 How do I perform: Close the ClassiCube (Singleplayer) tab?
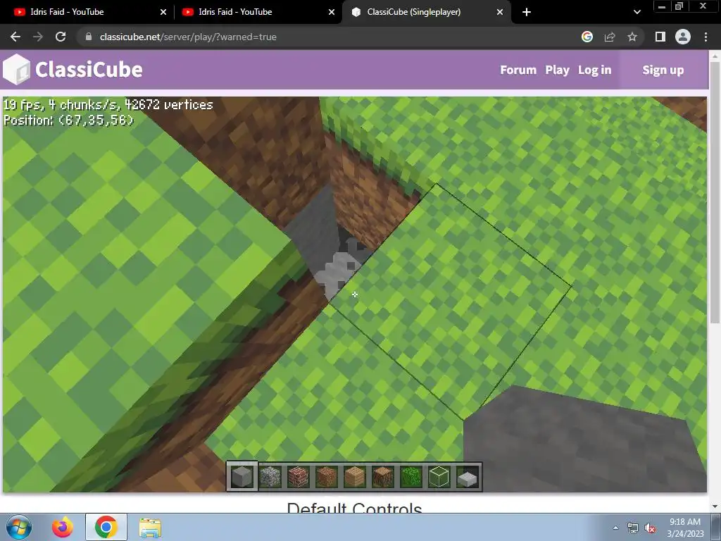[500, 12]
